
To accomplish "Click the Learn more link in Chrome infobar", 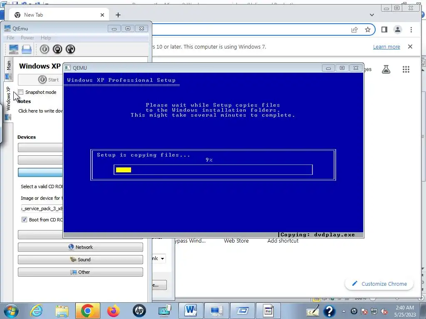I will [386, 47].
